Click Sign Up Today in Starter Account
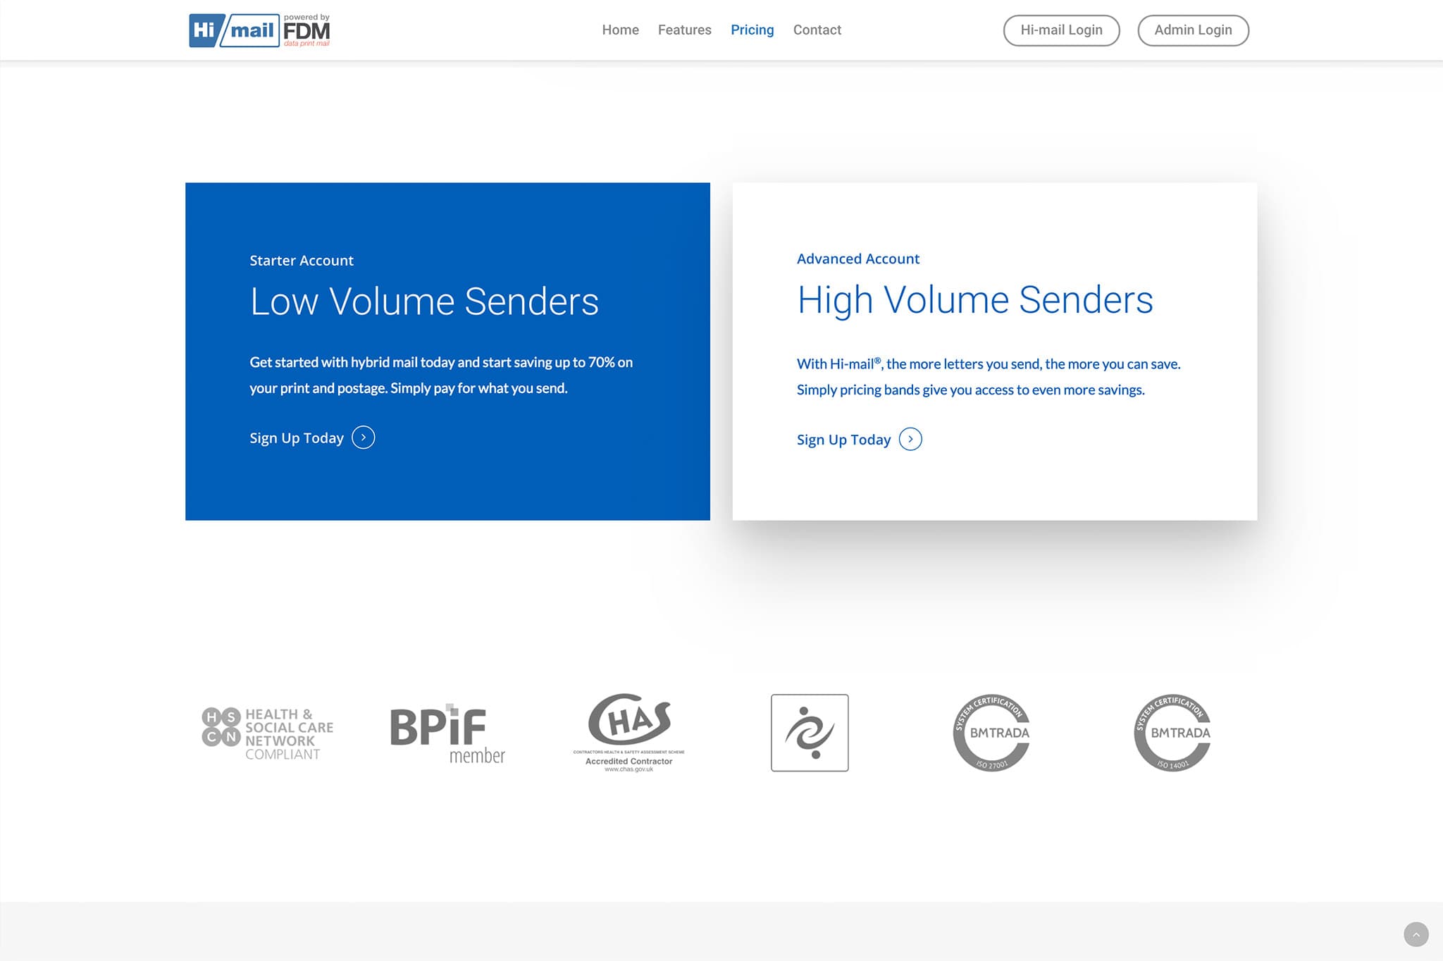Image resolution: width=1443 pixels, height=961 pixels. 297,438
